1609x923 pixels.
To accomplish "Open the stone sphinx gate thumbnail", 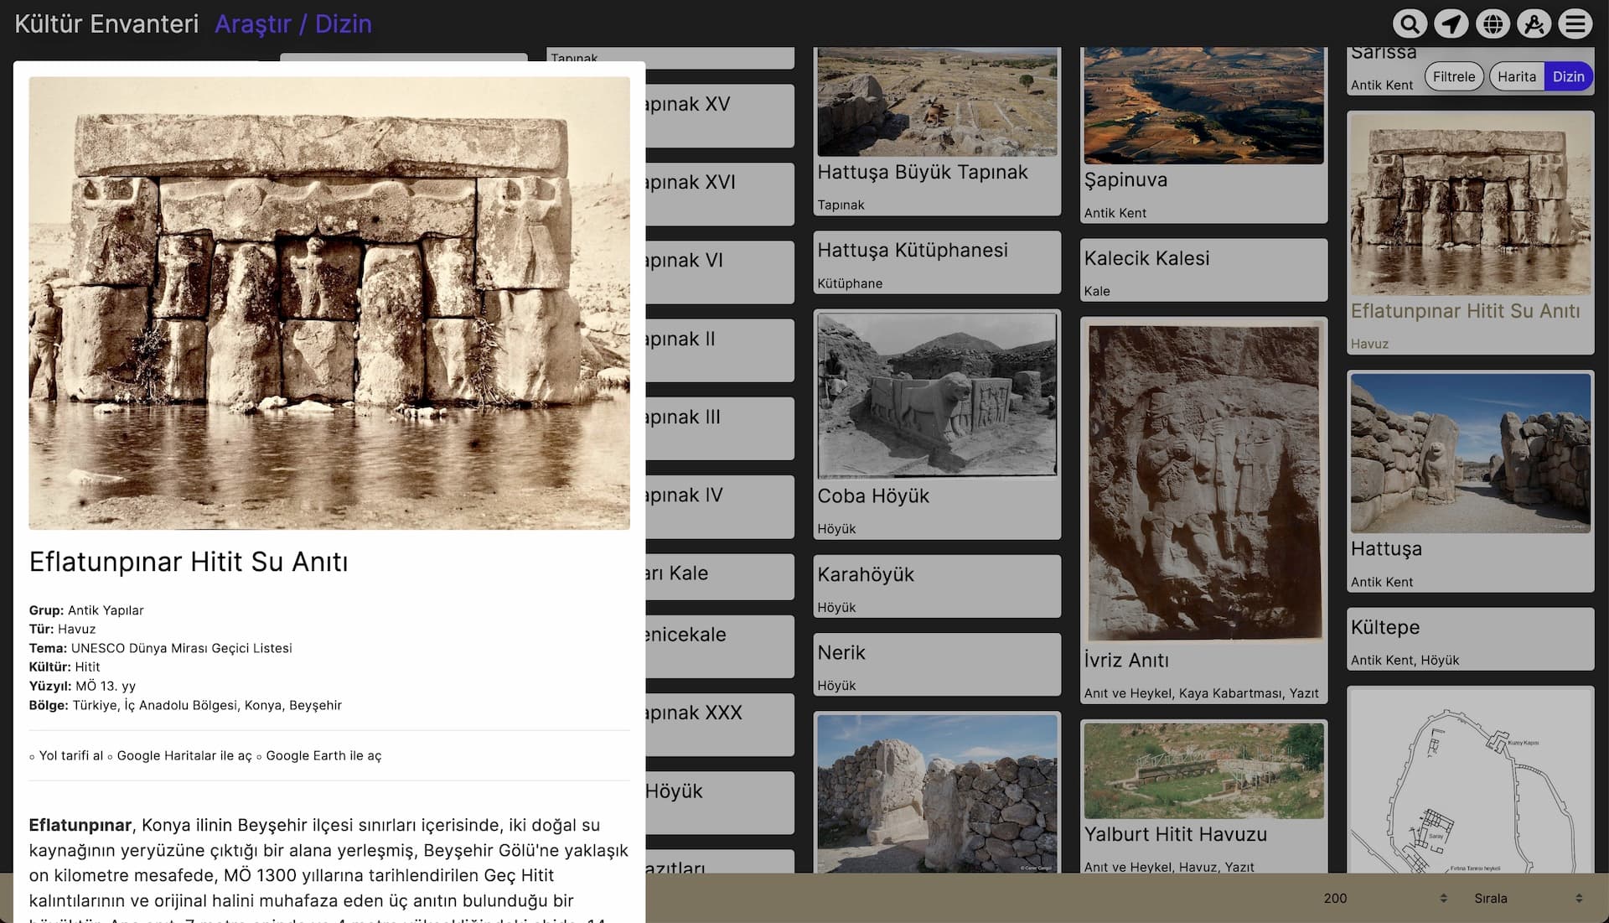I will [x=937, y=794].
